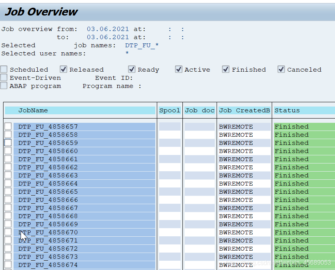
Task: Select row checkbox for DTP_FU_4858664
Action: tap(8, 183)
